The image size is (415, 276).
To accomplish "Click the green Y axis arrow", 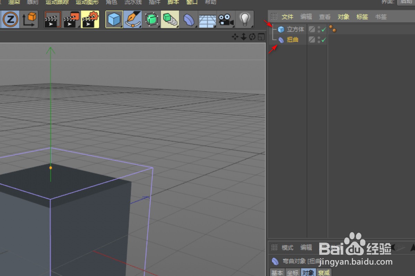I will click(51, 50).
